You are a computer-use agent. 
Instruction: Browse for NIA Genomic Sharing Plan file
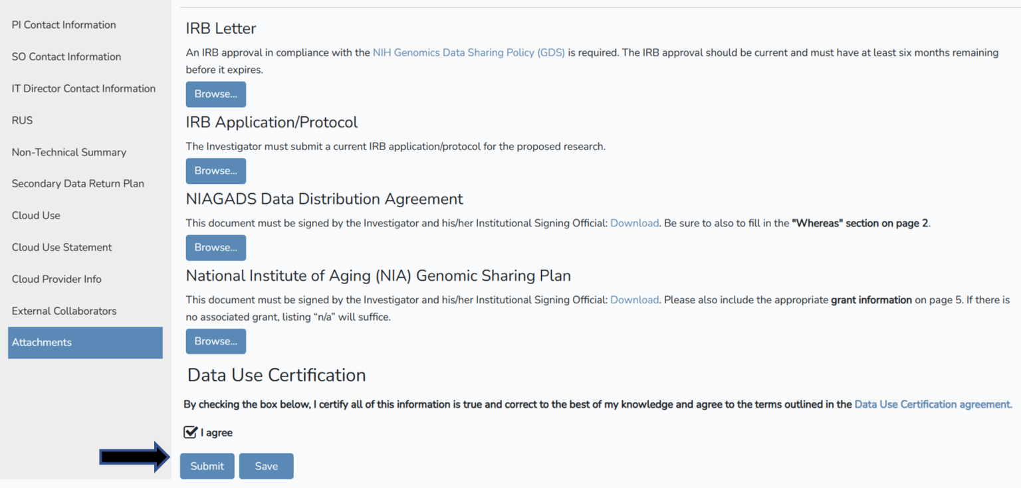pos(215,341)
